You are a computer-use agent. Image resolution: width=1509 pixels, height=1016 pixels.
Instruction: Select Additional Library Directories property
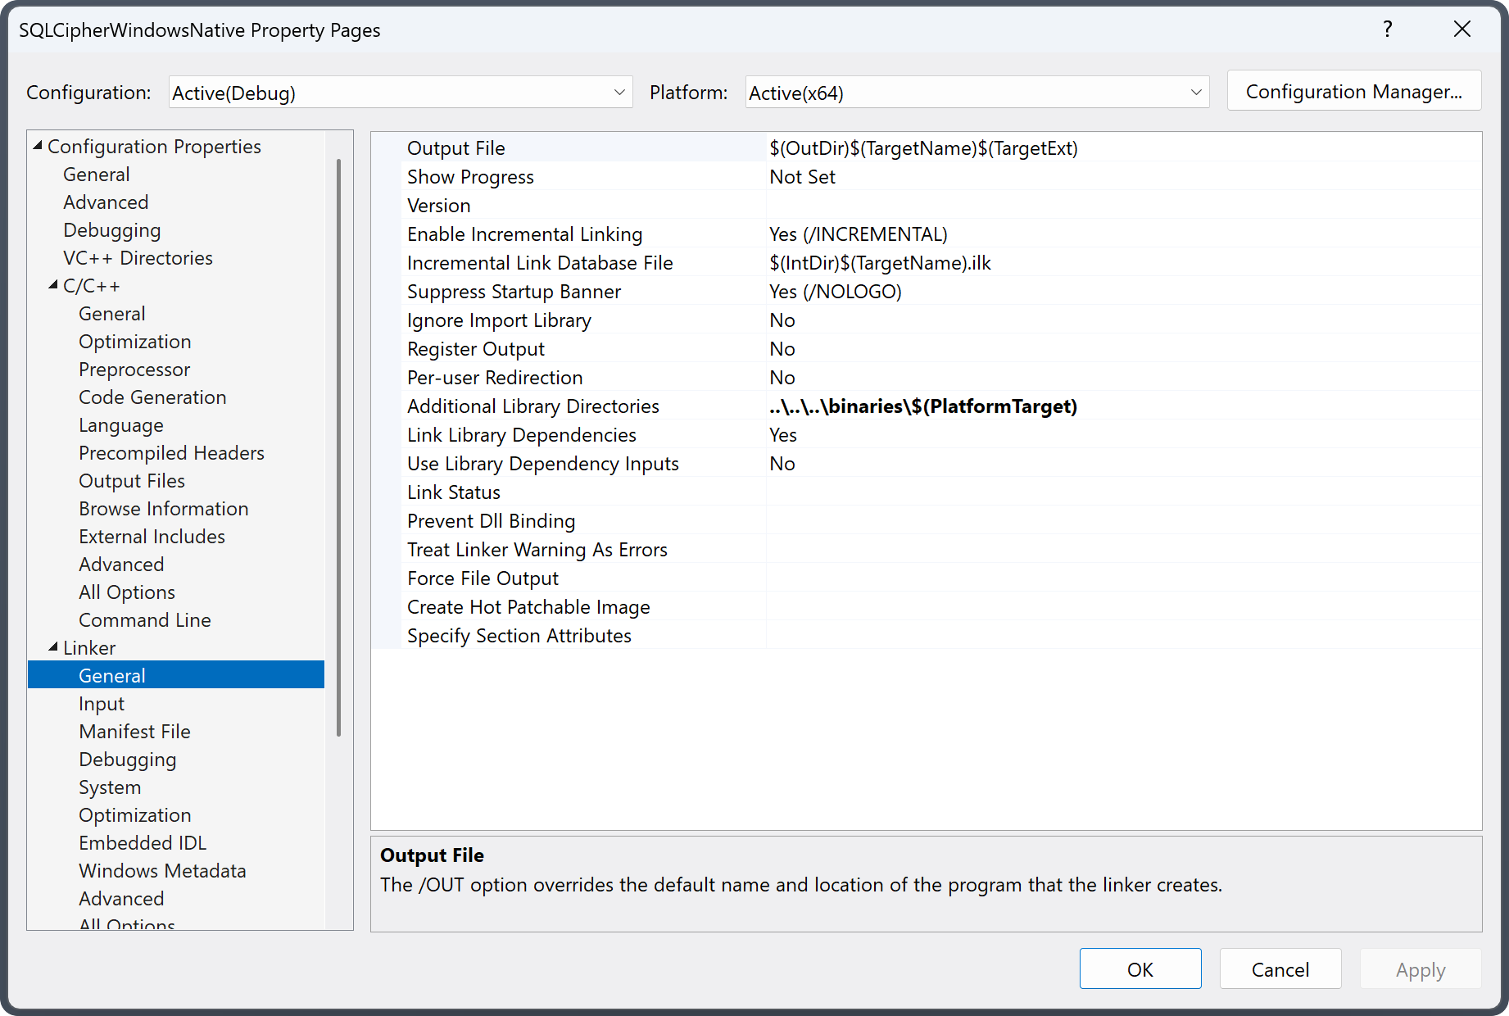click(532, 406)
